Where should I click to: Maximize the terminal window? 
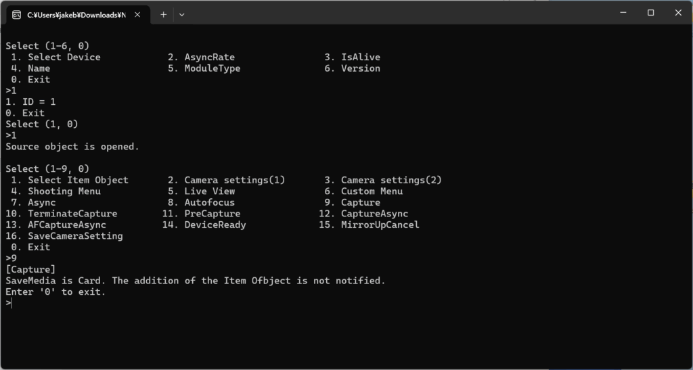(650, 13)
